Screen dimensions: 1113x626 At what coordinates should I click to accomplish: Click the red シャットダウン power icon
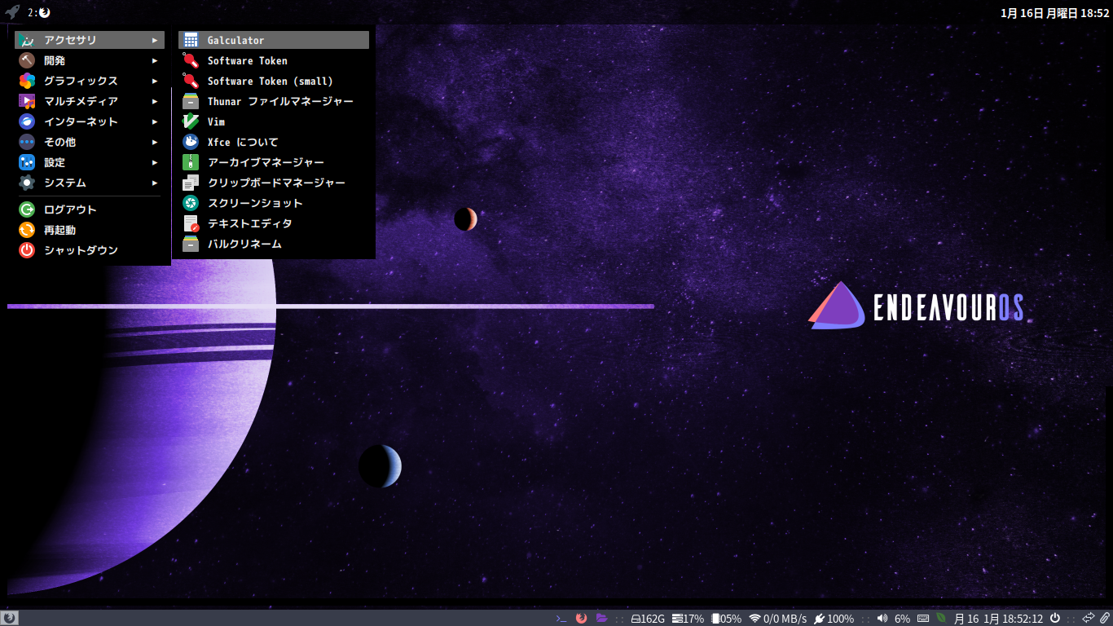(27, 250)
